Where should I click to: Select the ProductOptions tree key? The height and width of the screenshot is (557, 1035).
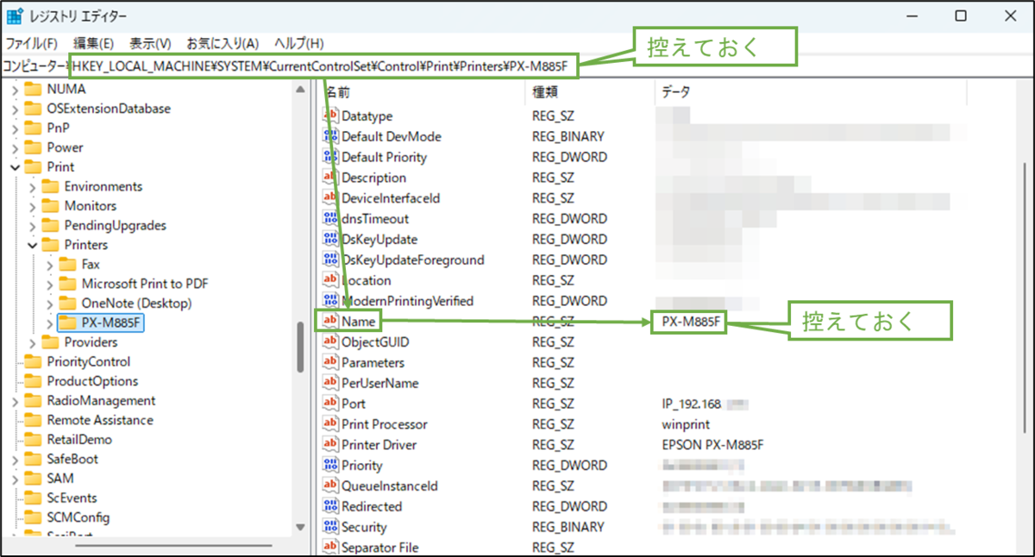coord(92,381)
